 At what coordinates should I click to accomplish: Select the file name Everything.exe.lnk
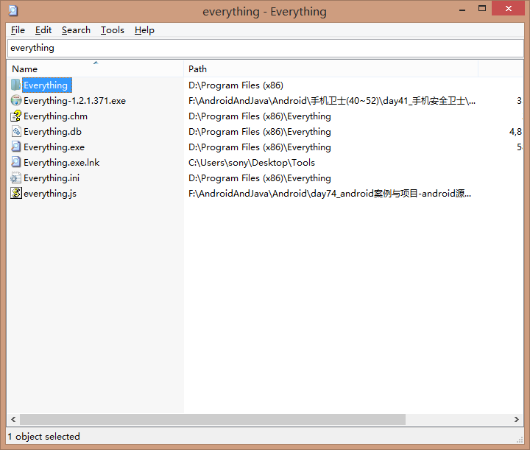tap(62, 163)
